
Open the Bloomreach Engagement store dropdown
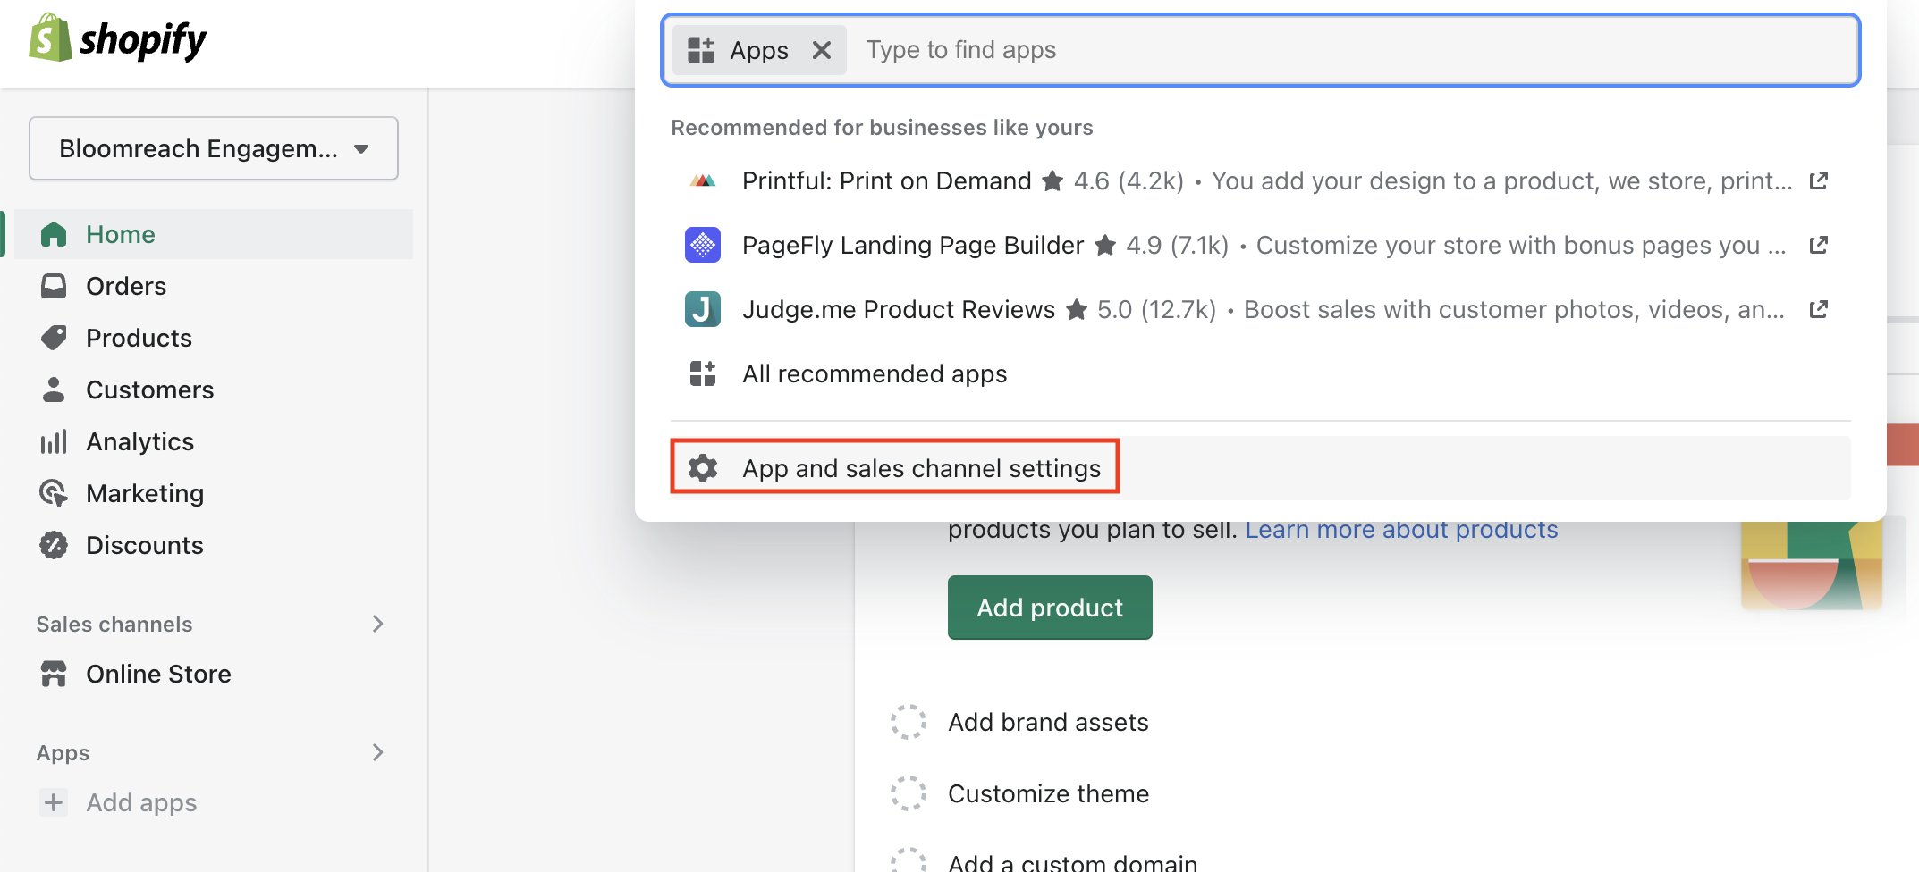pyautogui.click(x=214, y=148)
